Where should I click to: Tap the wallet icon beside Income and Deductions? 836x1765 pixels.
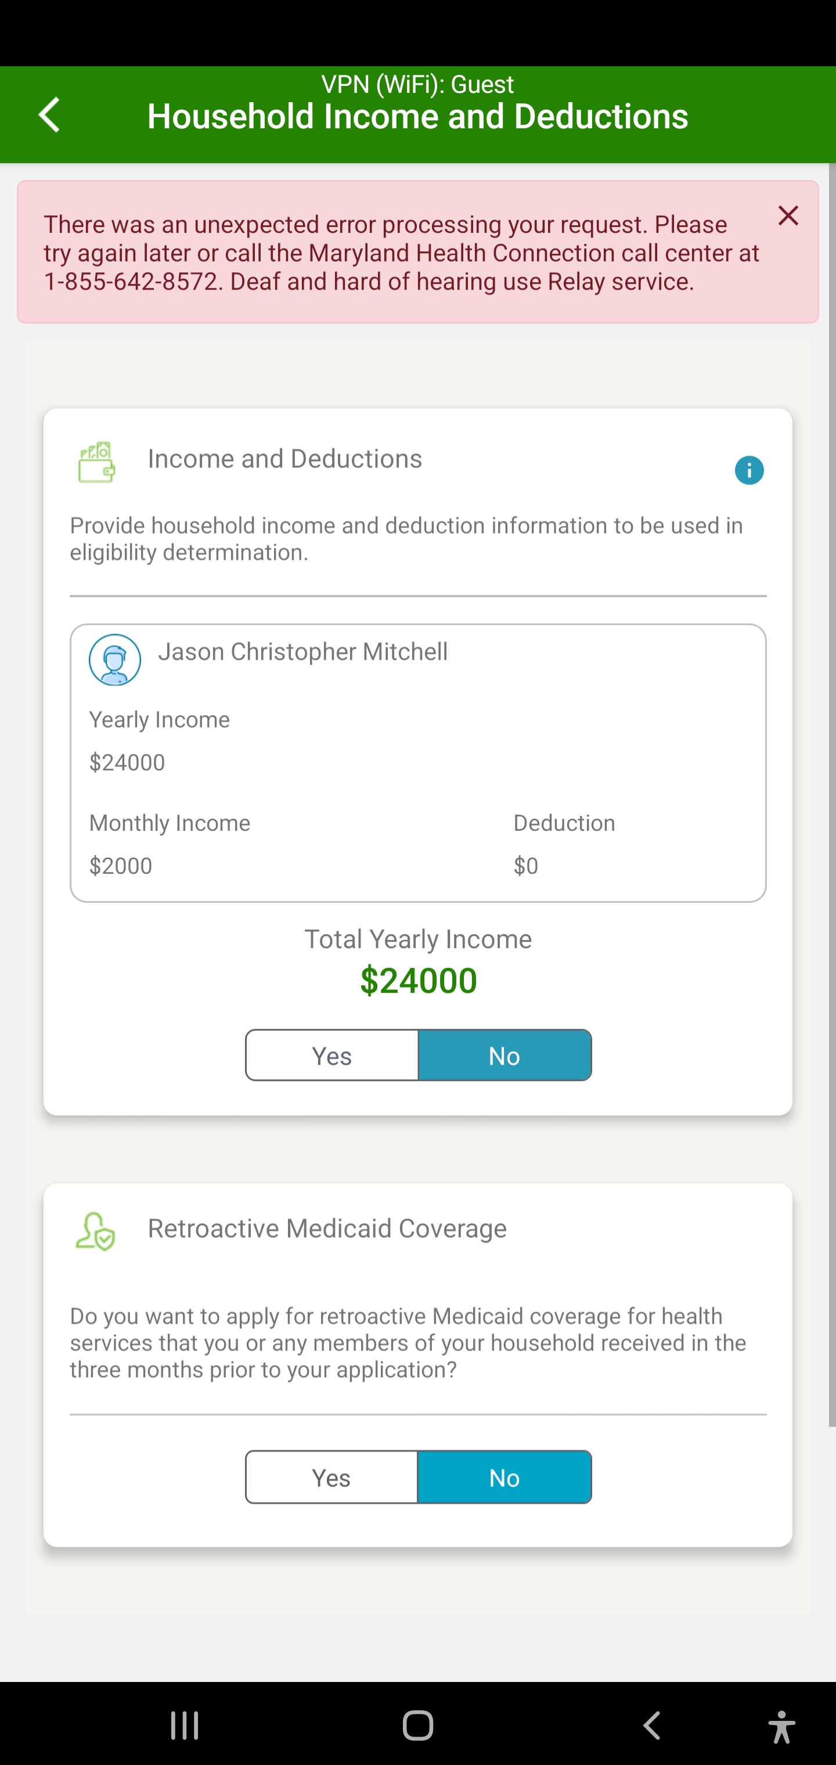(96, 462)
